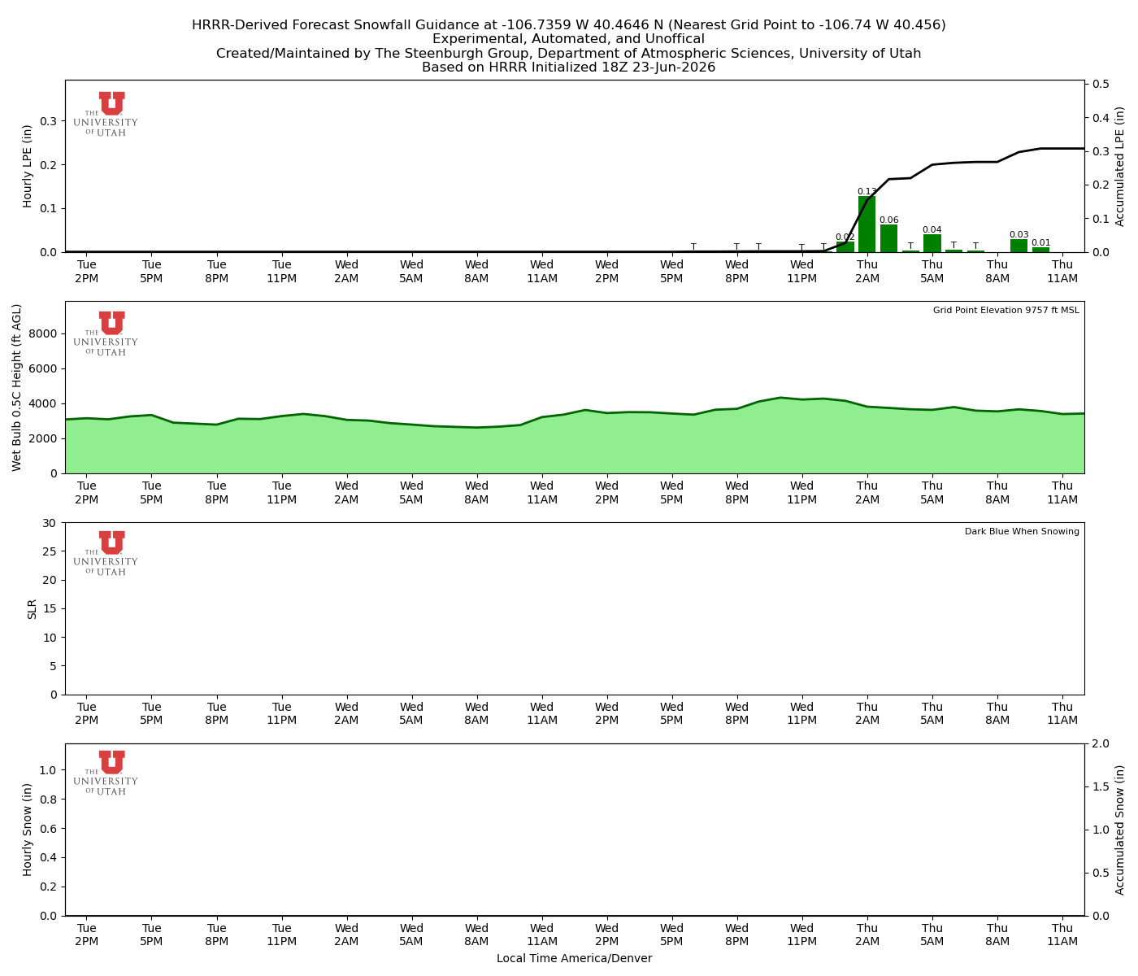Click the '0.01' value label above its bar
Image resolution: width=1138 pixels, height=976 pixels.
click(x=1040, y=242)
